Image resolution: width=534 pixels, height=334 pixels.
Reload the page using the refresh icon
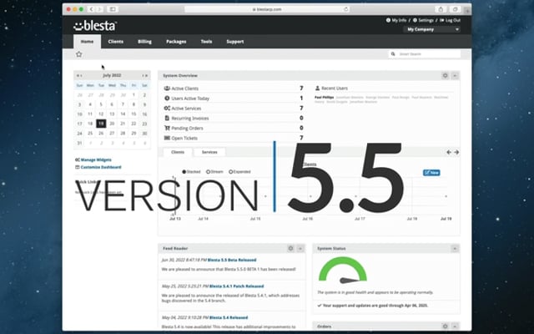[x=346, y=9]
